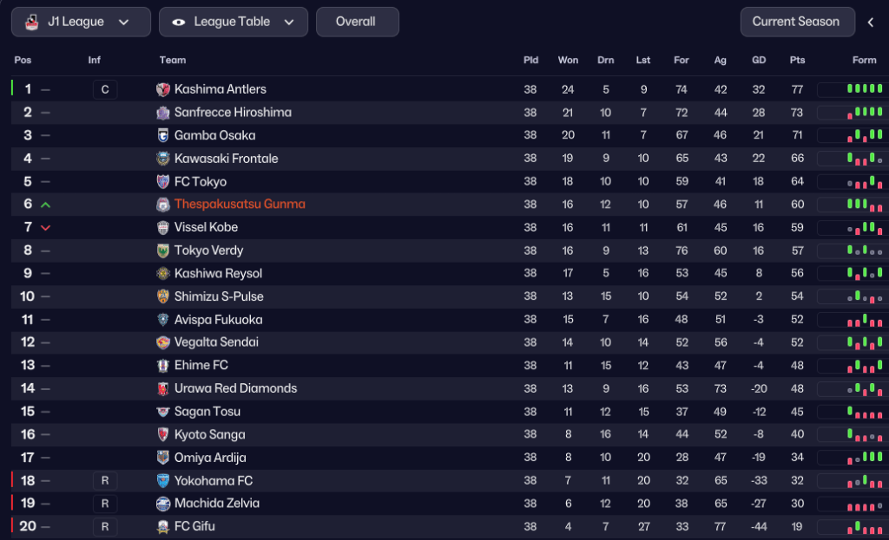This screenshot has width=889, height=540.
Task: Click the champion 'C' badge for Kashima Antlers
Action: 105,89
